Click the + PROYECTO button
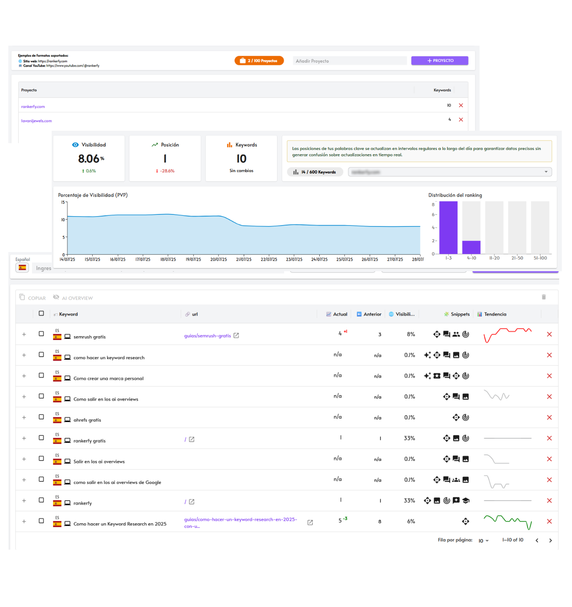 (439, 61)
